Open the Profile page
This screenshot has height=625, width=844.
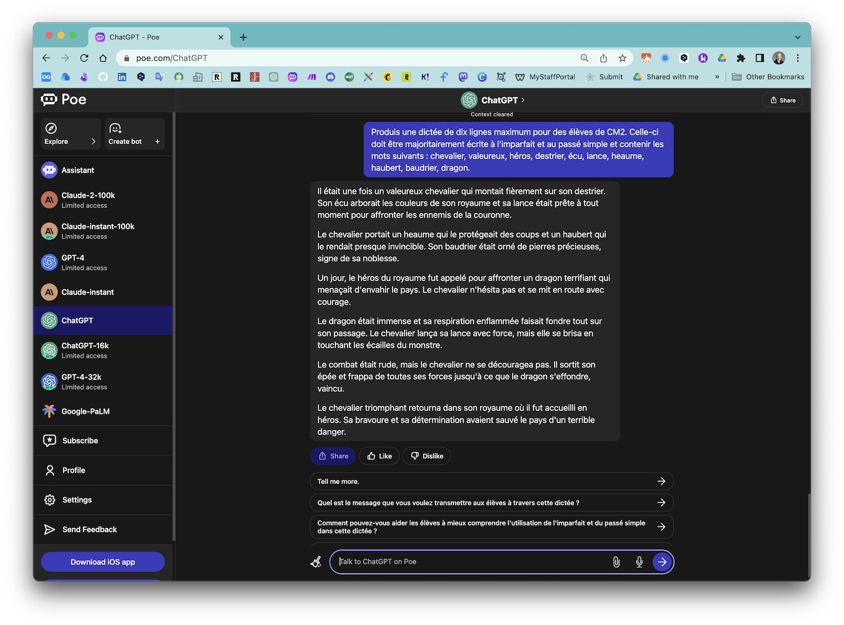pos(103,470)
